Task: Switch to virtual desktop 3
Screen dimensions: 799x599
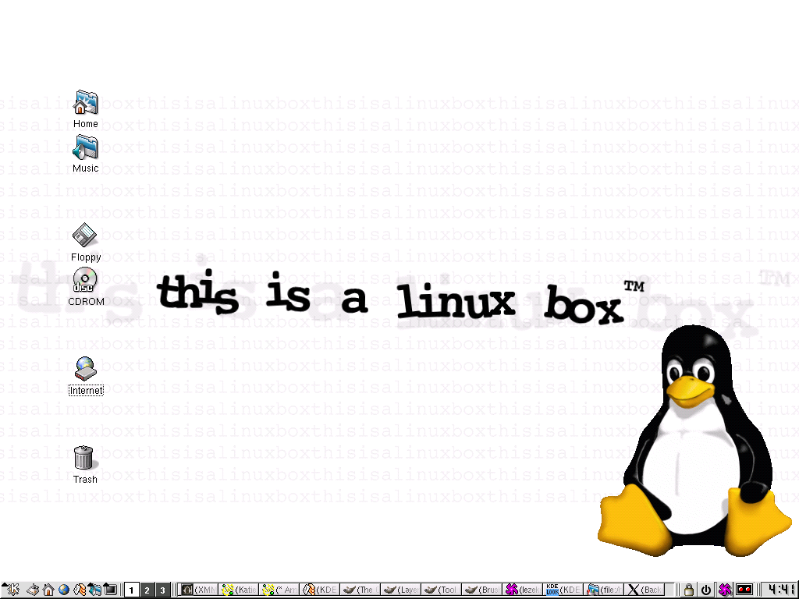Action: [162, 590]
